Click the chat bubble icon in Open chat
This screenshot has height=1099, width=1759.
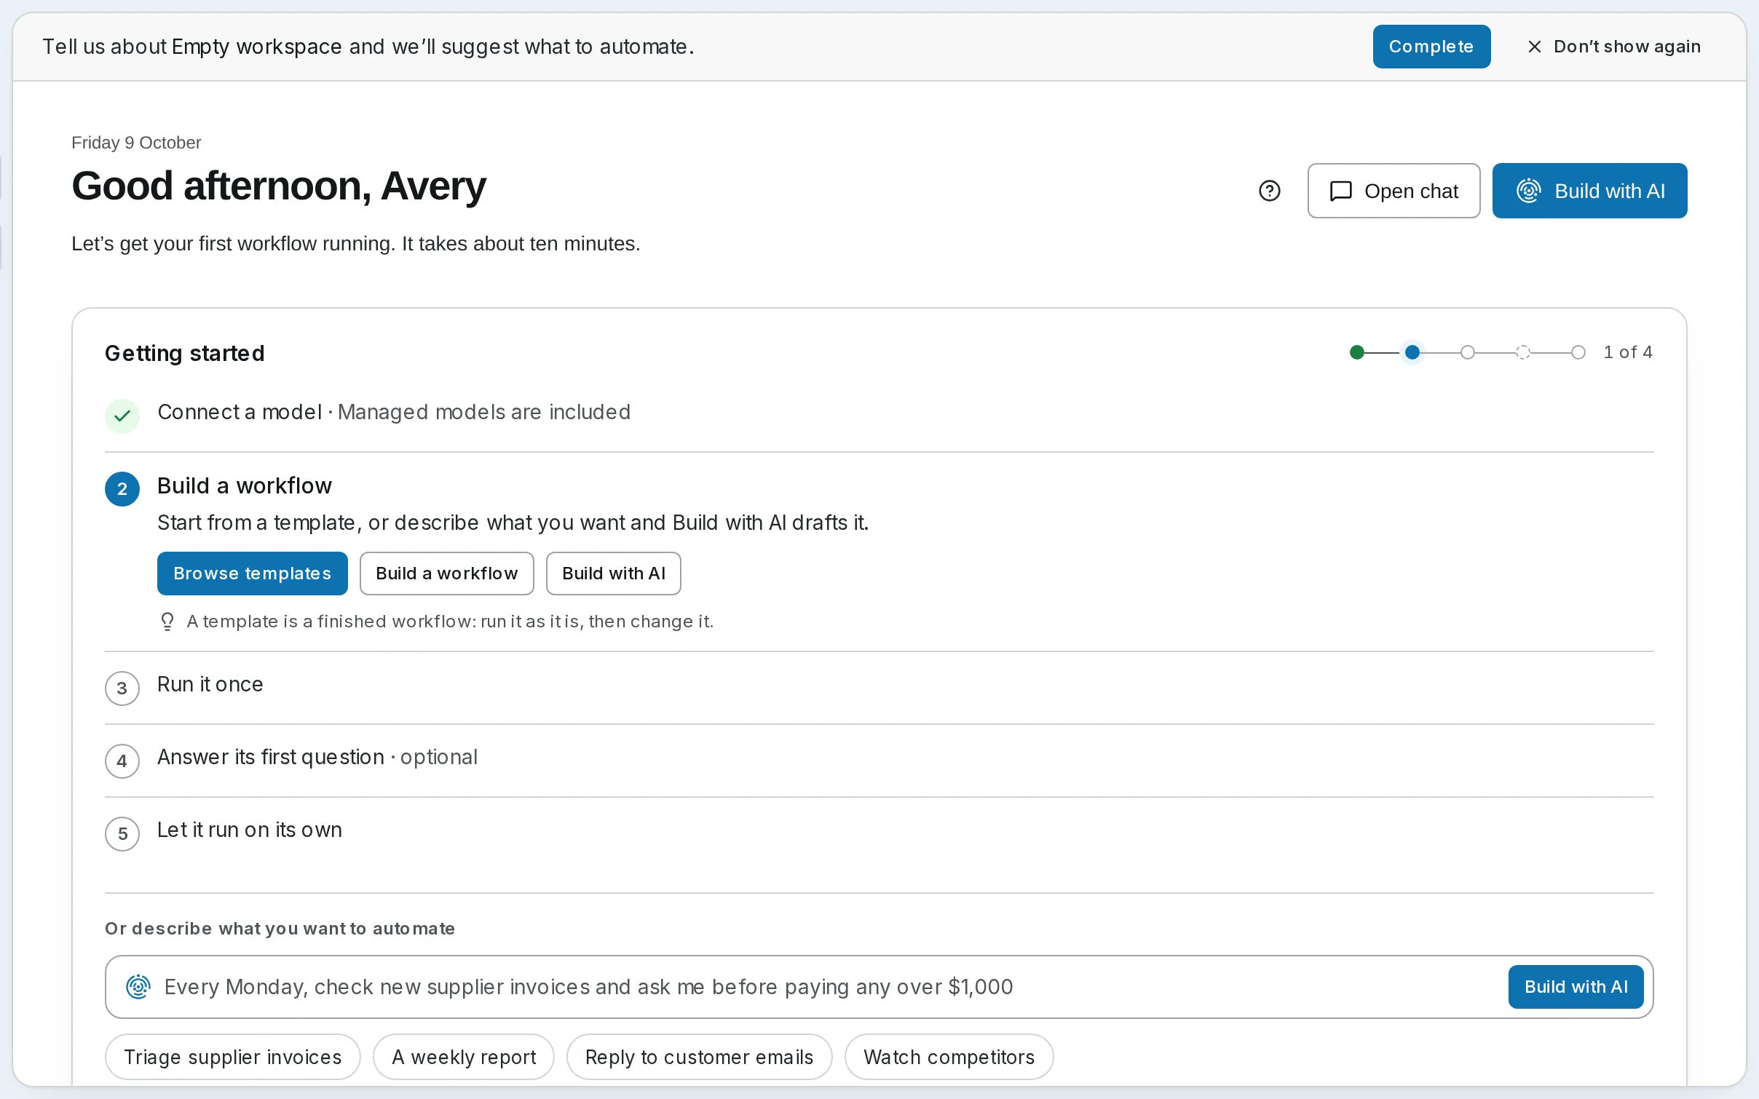click(1340, 191)
